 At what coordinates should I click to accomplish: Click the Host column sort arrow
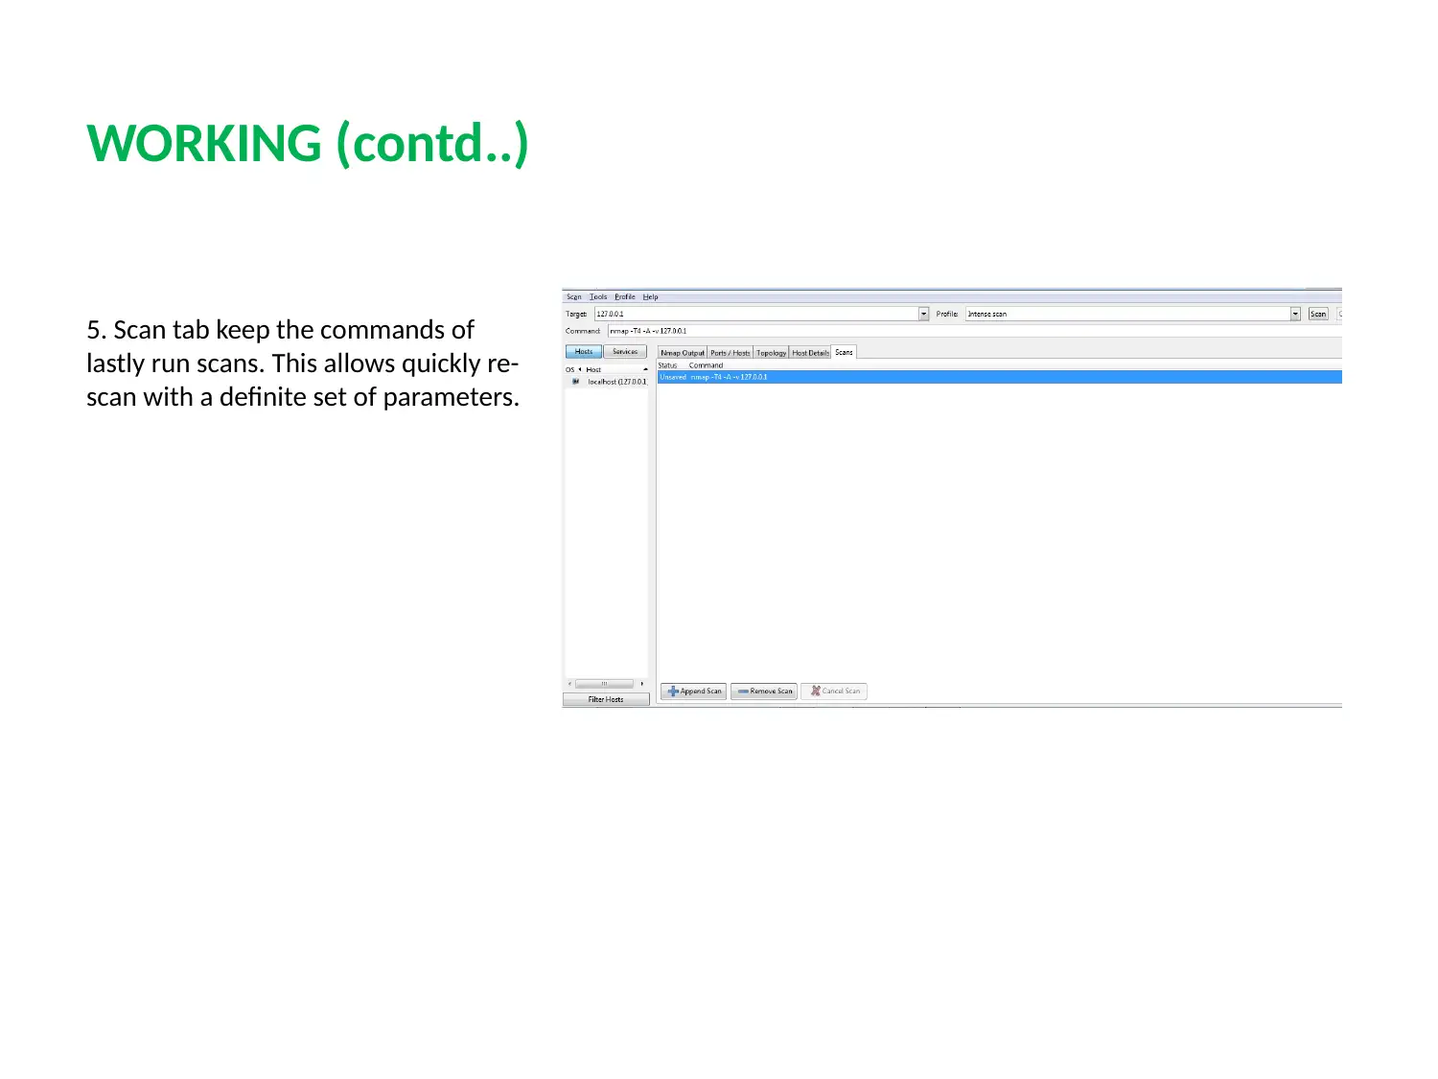(x=646, y=369)
